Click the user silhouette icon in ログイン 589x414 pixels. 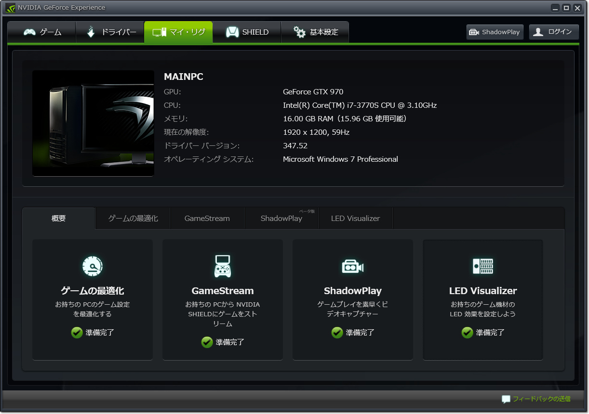pos(538,32)
